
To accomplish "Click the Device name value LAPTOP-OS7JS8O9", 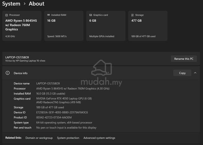I will [48, 84].
